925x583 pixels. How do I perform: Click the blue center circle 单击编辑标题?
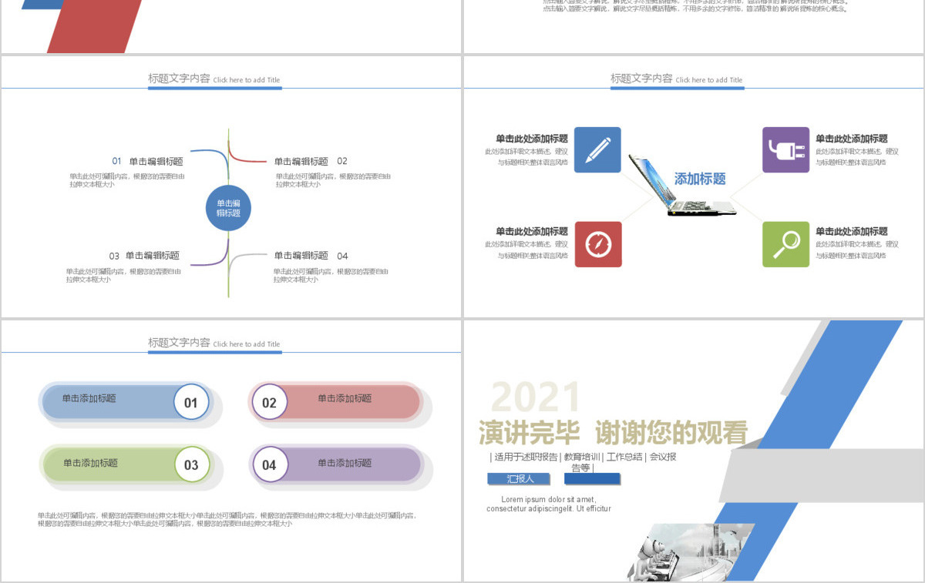click(228, 208)
